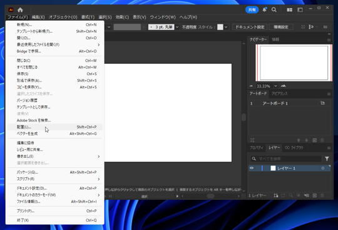Toggle visibility of レイヤー 1
338x230 pixels.
coord(252,168)
